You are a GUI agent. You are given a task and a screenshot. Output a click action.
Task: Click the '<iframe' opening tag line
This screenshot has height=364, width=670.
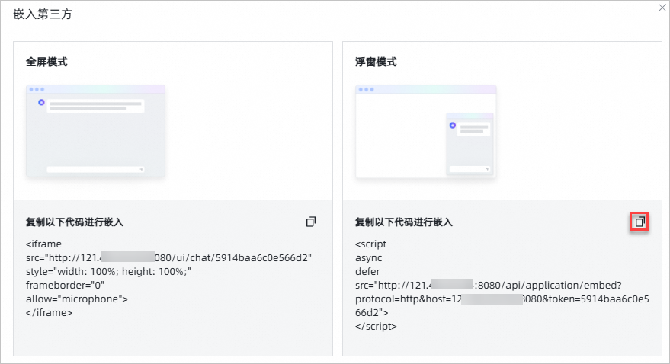[x=43, y=244]
